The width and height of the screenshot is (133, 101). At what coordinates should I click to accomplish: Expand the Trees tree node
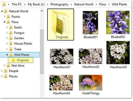7,49
